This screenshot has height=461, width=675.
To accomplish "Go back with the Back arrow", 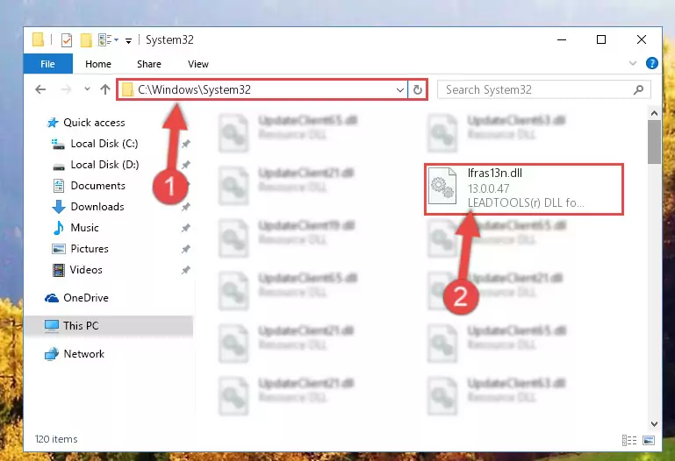I will [x=40, y=89].
